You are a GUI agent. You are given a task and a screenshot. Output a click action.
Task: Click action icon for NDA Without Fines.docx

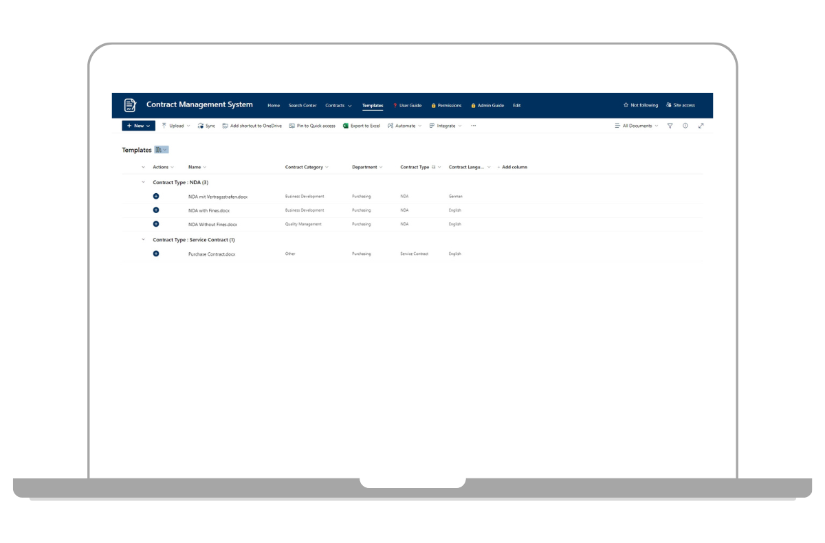tap(156, 224)
